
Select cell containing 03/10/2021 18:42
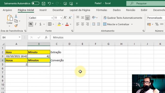(x=16, y=56)
